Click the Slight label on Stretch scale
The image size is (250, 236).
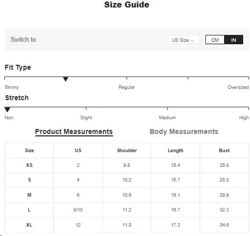[86, 118]
